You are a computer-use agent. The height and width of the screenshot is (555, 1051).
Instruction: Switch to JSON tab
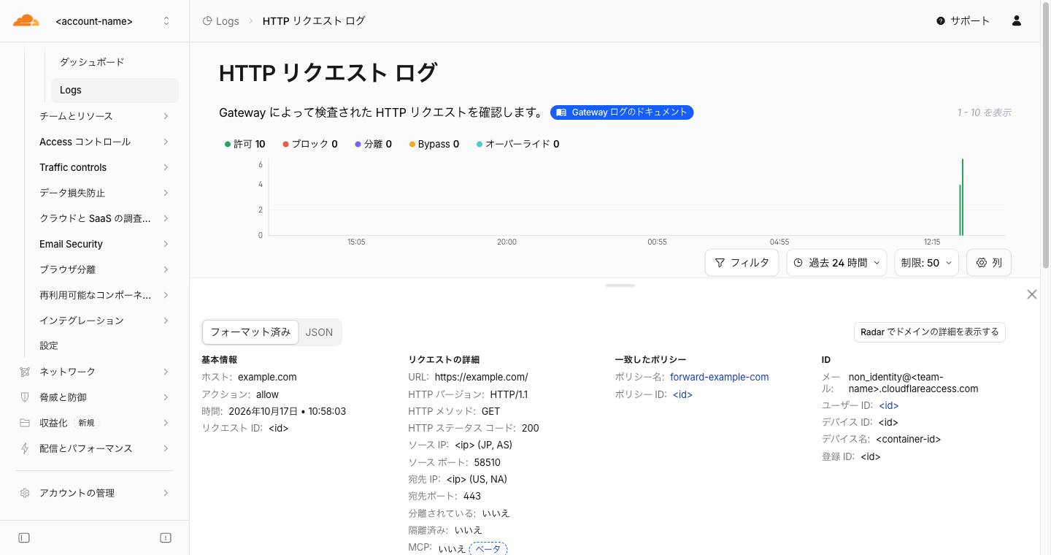pos(319,332)
